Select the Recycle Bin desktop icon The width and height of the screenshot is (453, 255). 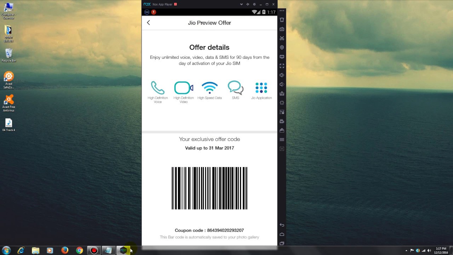pos(8,56)
